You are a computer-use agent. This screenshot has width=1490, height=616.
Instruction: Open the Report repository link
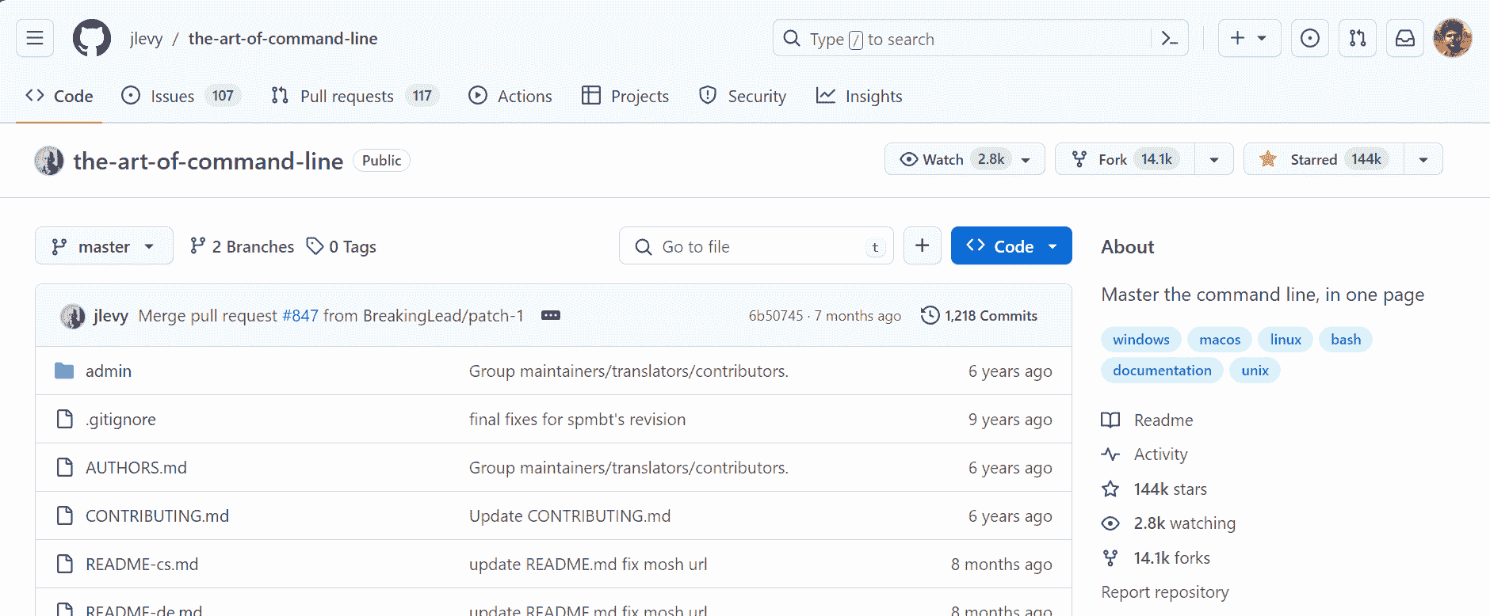click(1165, 592)
